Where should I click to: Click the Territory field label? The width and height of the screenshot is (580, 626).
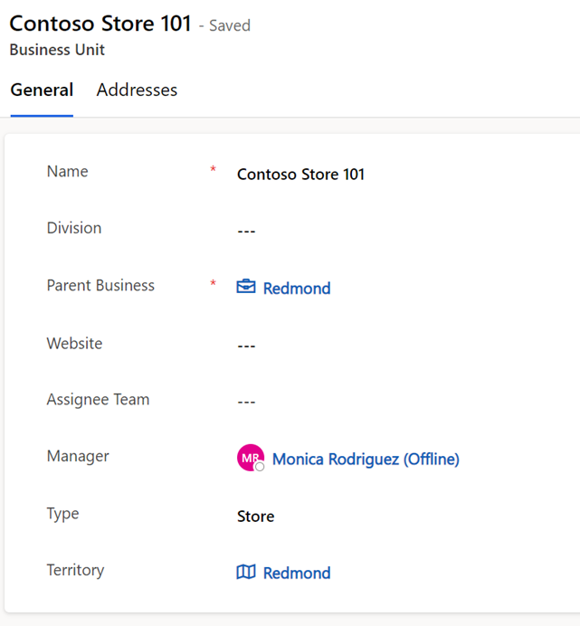pos(75,571)
